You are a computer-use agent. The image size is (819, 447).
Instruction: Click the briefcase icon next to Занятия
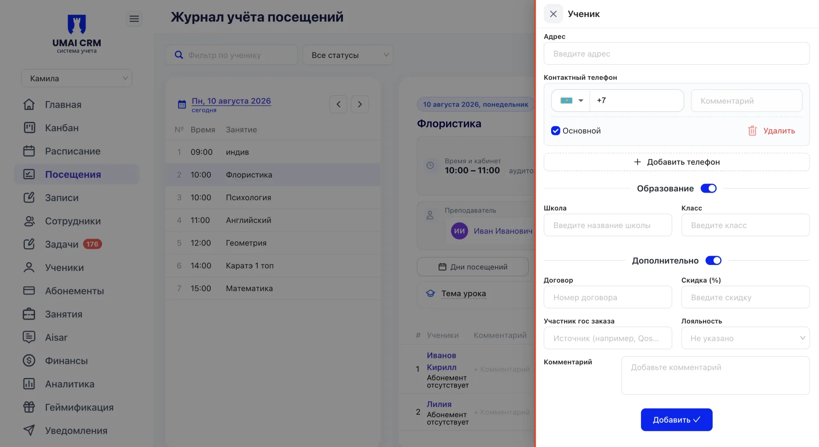tap(29, 314)
